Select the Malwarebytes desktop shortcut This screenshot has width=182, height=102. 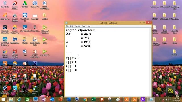(15, 41)
